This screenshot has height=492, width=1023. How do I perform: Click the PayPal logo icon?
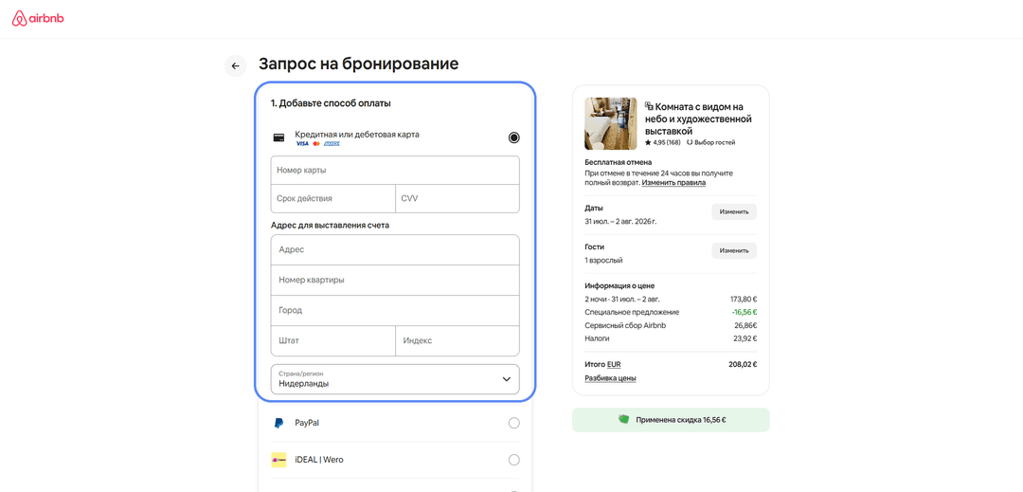[278, 423]
